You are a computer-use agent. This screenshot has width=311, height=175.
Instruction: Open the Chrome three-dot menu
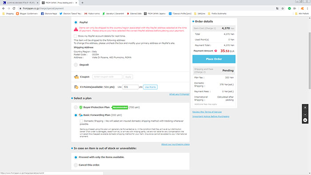[x=307, y=8]
